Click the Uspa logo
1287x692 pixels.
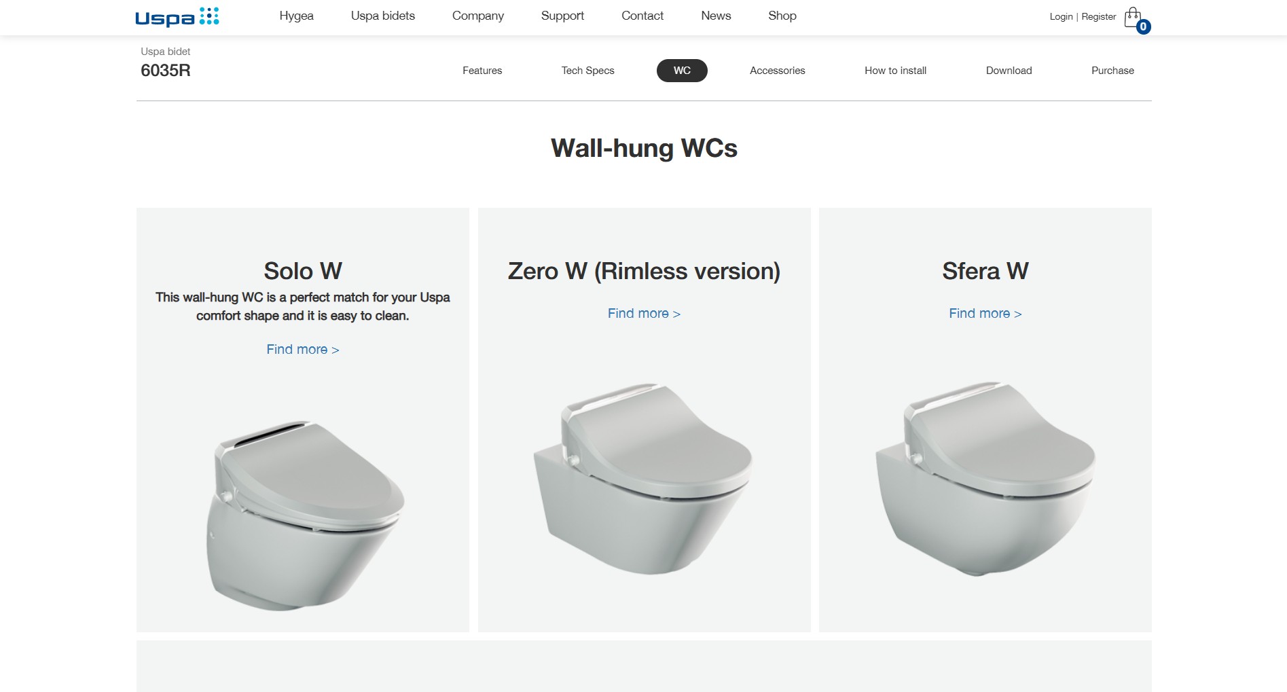[177, 17]
